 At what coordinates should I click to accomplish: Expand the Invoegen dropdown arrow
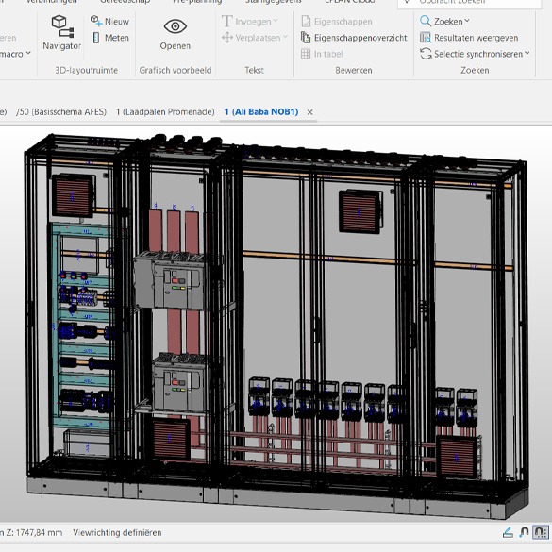point(276,21)
